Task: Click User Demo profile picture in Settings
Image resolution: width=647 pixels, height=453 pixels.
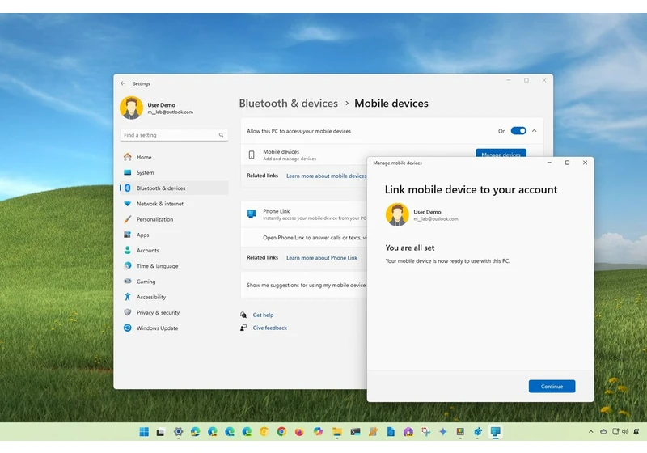Action: point(132,108)
